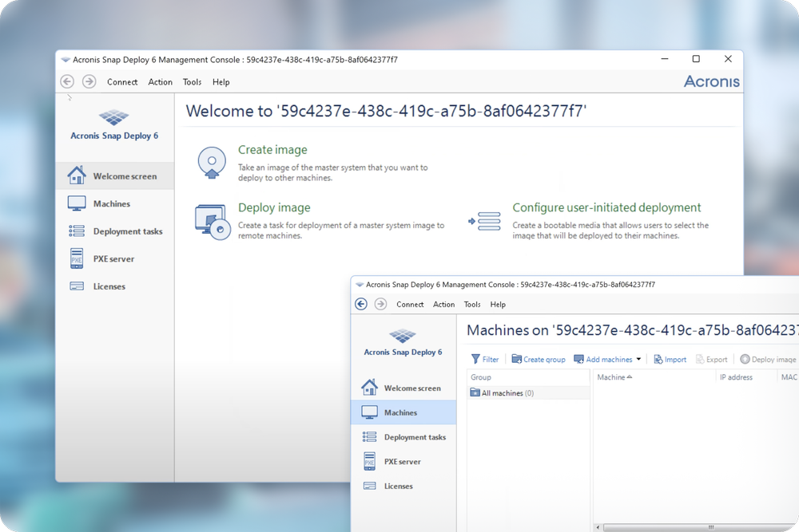Select the All machines (0) group
The image size is (799, 532).
point(507,393)
